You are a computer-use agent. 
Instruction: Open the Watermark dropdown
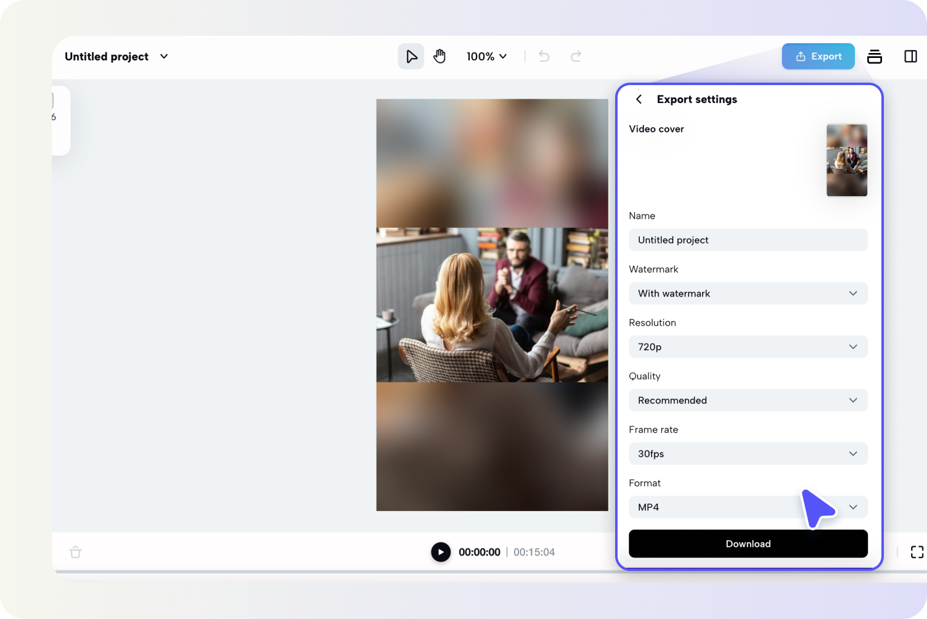coord(748,293)
